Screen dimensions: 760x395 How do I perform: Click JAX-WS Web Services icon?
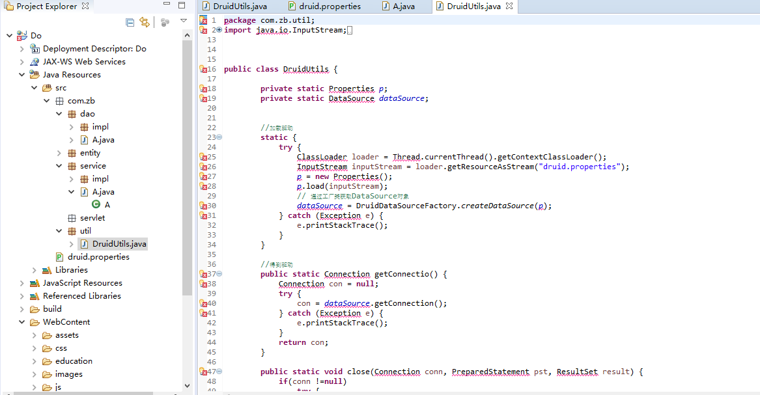pos(35,61)
